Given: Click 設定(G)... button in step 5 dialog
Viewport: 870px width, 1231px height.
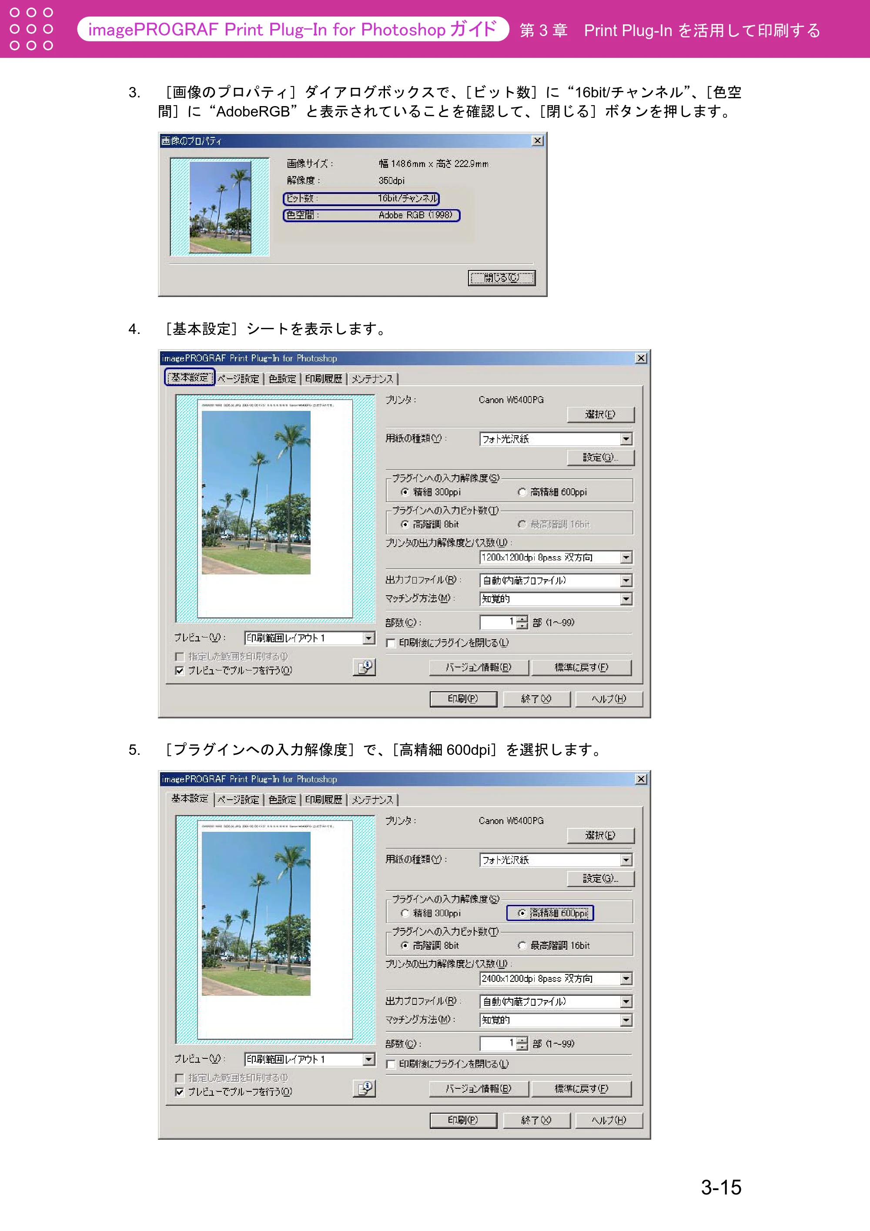Looking at the screenshot, I should 601,879.
